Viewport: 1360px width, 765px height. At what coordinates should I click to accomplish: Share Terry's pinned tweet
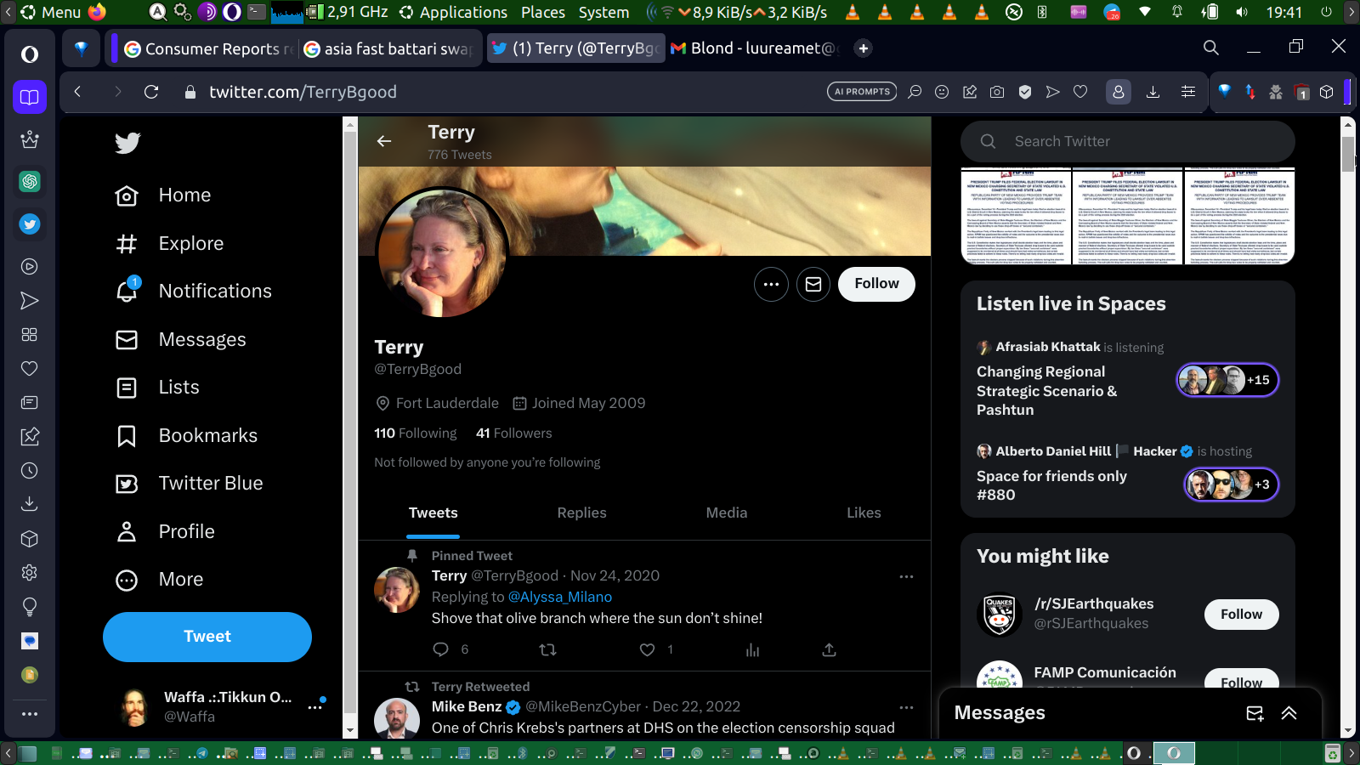click(830, 650)
